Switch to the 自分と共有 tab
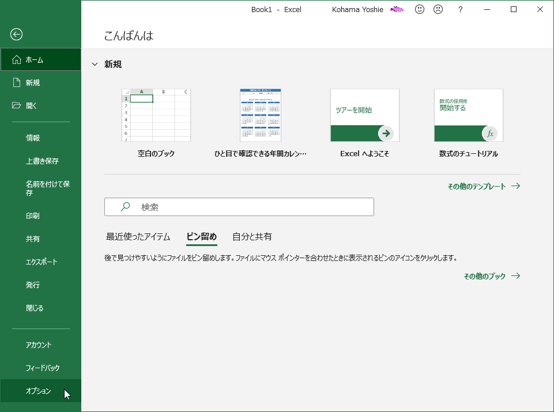The height and width of the screenshot is (412, 554). [x=252, y=236]
